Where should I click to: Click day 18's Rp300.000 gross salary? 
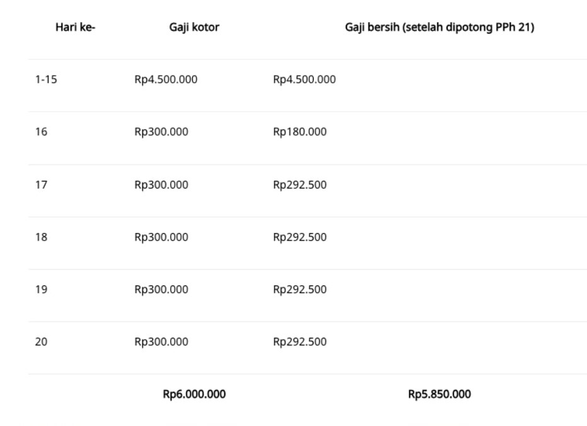(x=161, y=237)
